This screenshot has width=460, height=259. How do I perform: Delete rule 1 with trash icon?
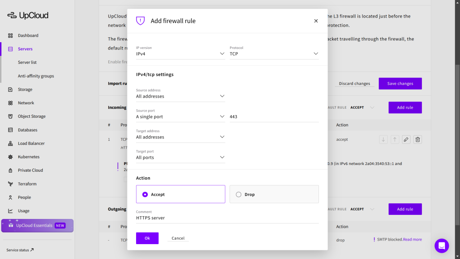point(417,139)
